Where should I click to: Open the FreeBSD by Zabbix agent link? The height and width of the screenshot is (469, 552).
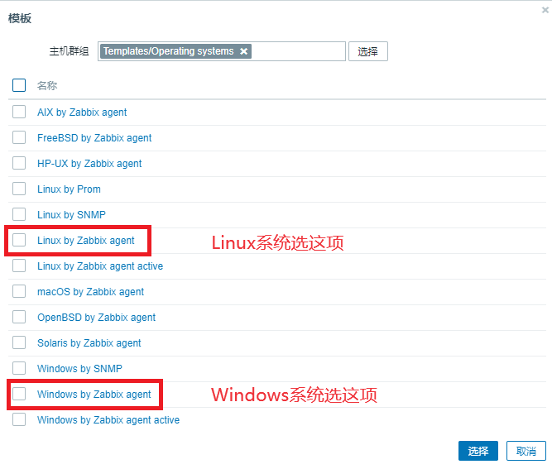click(94, 138)
